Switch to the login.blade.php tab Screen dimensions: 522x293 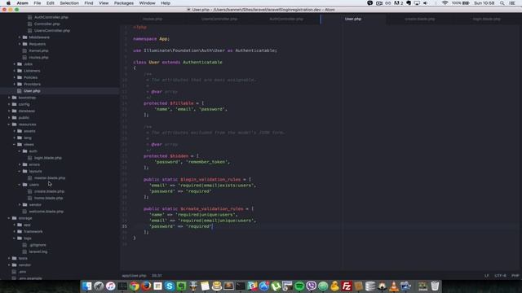[x=487, y=19]
